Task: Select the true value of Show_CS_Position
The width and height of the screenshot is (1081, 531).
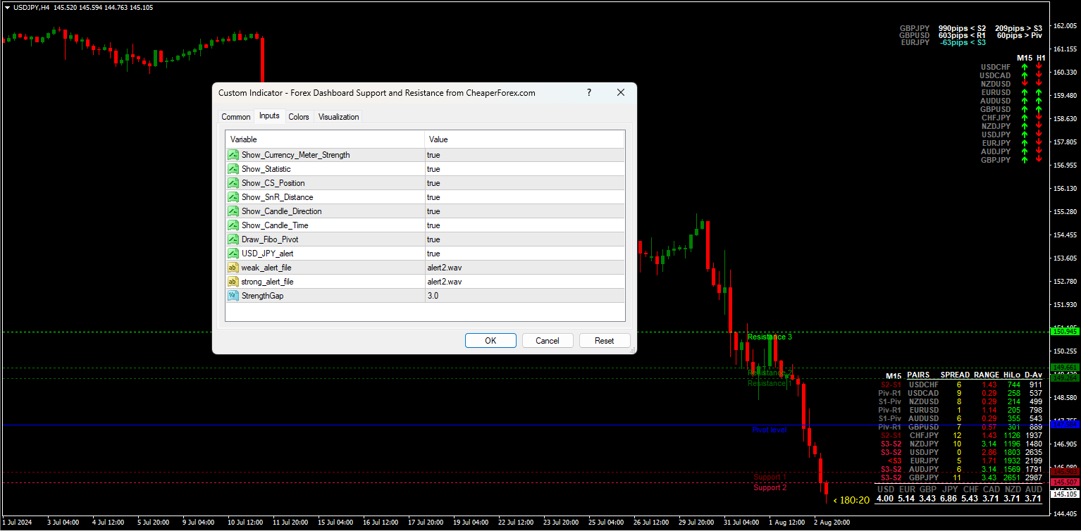Action: coord(524,183)
